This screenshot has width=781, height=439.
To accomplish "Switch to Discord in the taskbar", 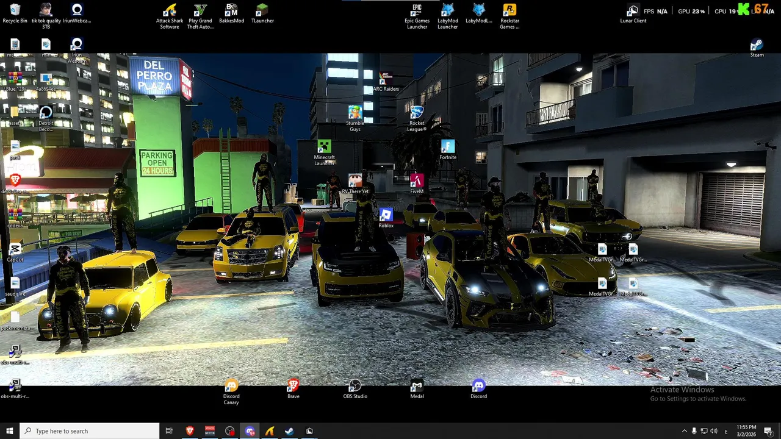I will point(250,431).
